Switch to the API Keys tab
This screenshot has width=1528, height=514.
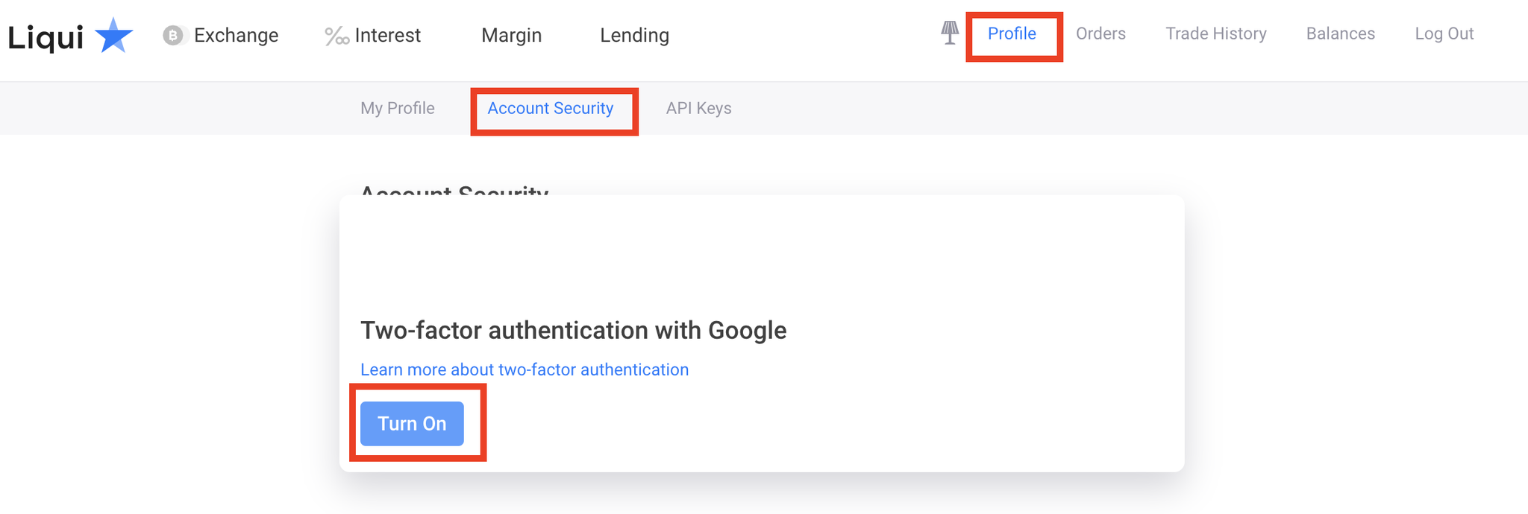(x=699, y=108)
